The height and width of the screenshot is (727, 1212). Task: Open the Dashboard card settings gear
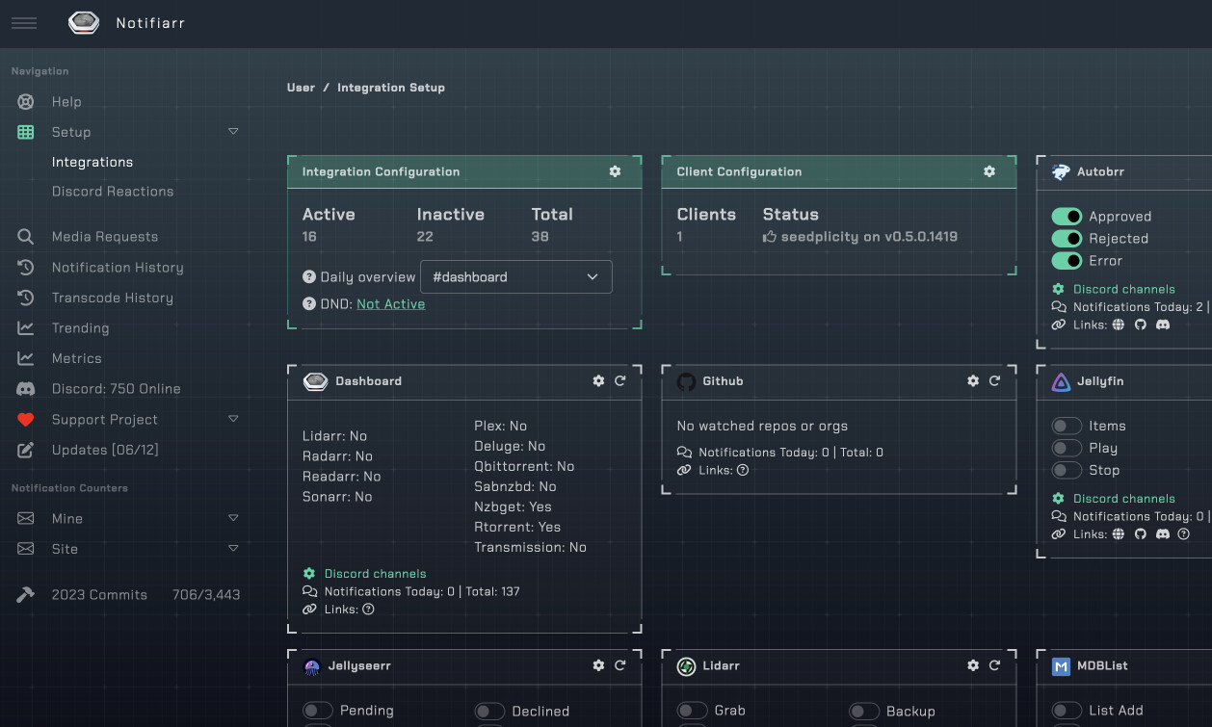(598, 381)
